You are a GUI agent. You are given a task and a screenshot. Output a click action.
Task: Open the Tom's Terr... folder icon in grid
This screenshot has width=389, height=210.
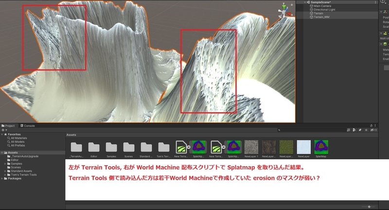[164, 147]
